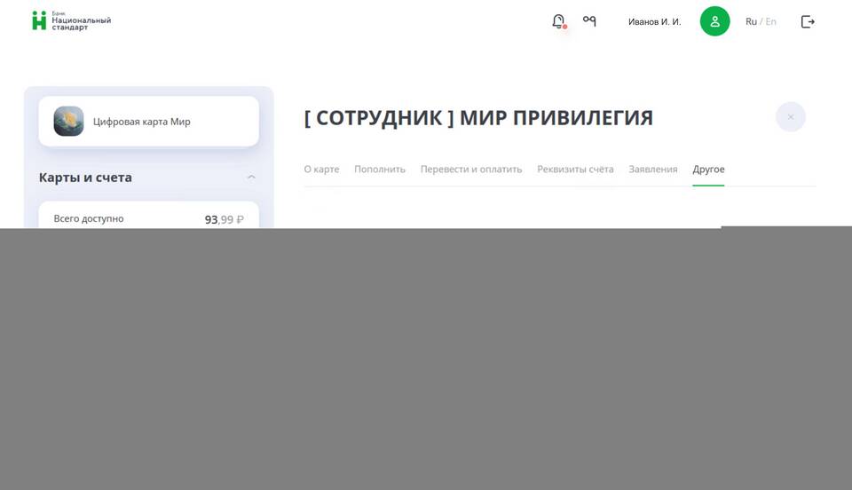This screenshot has height=490, width=852.
Task: Click the Карты и счета heading
Action: (85, 178)
